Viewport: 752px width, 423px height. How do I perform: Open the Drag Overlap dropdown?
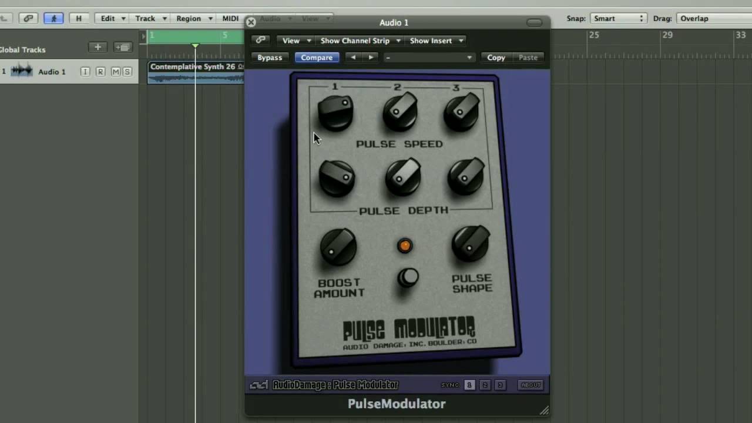(x=714, y=18)
